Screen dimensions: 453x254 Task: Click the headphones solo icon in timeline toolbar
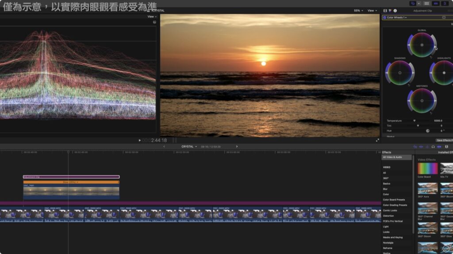click(433, 147)
